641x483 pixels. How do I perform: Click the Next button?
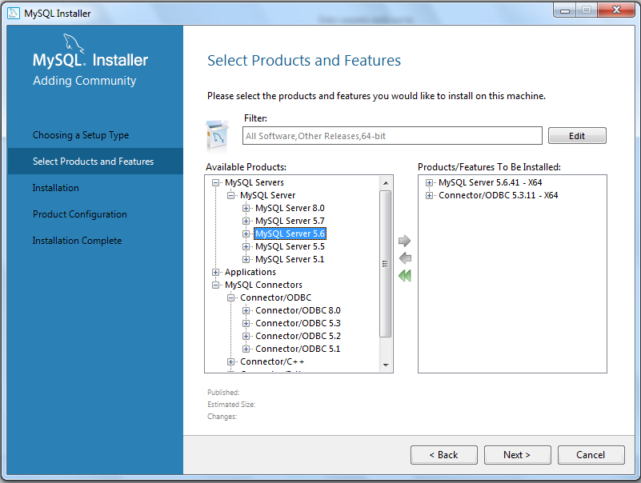517,455
